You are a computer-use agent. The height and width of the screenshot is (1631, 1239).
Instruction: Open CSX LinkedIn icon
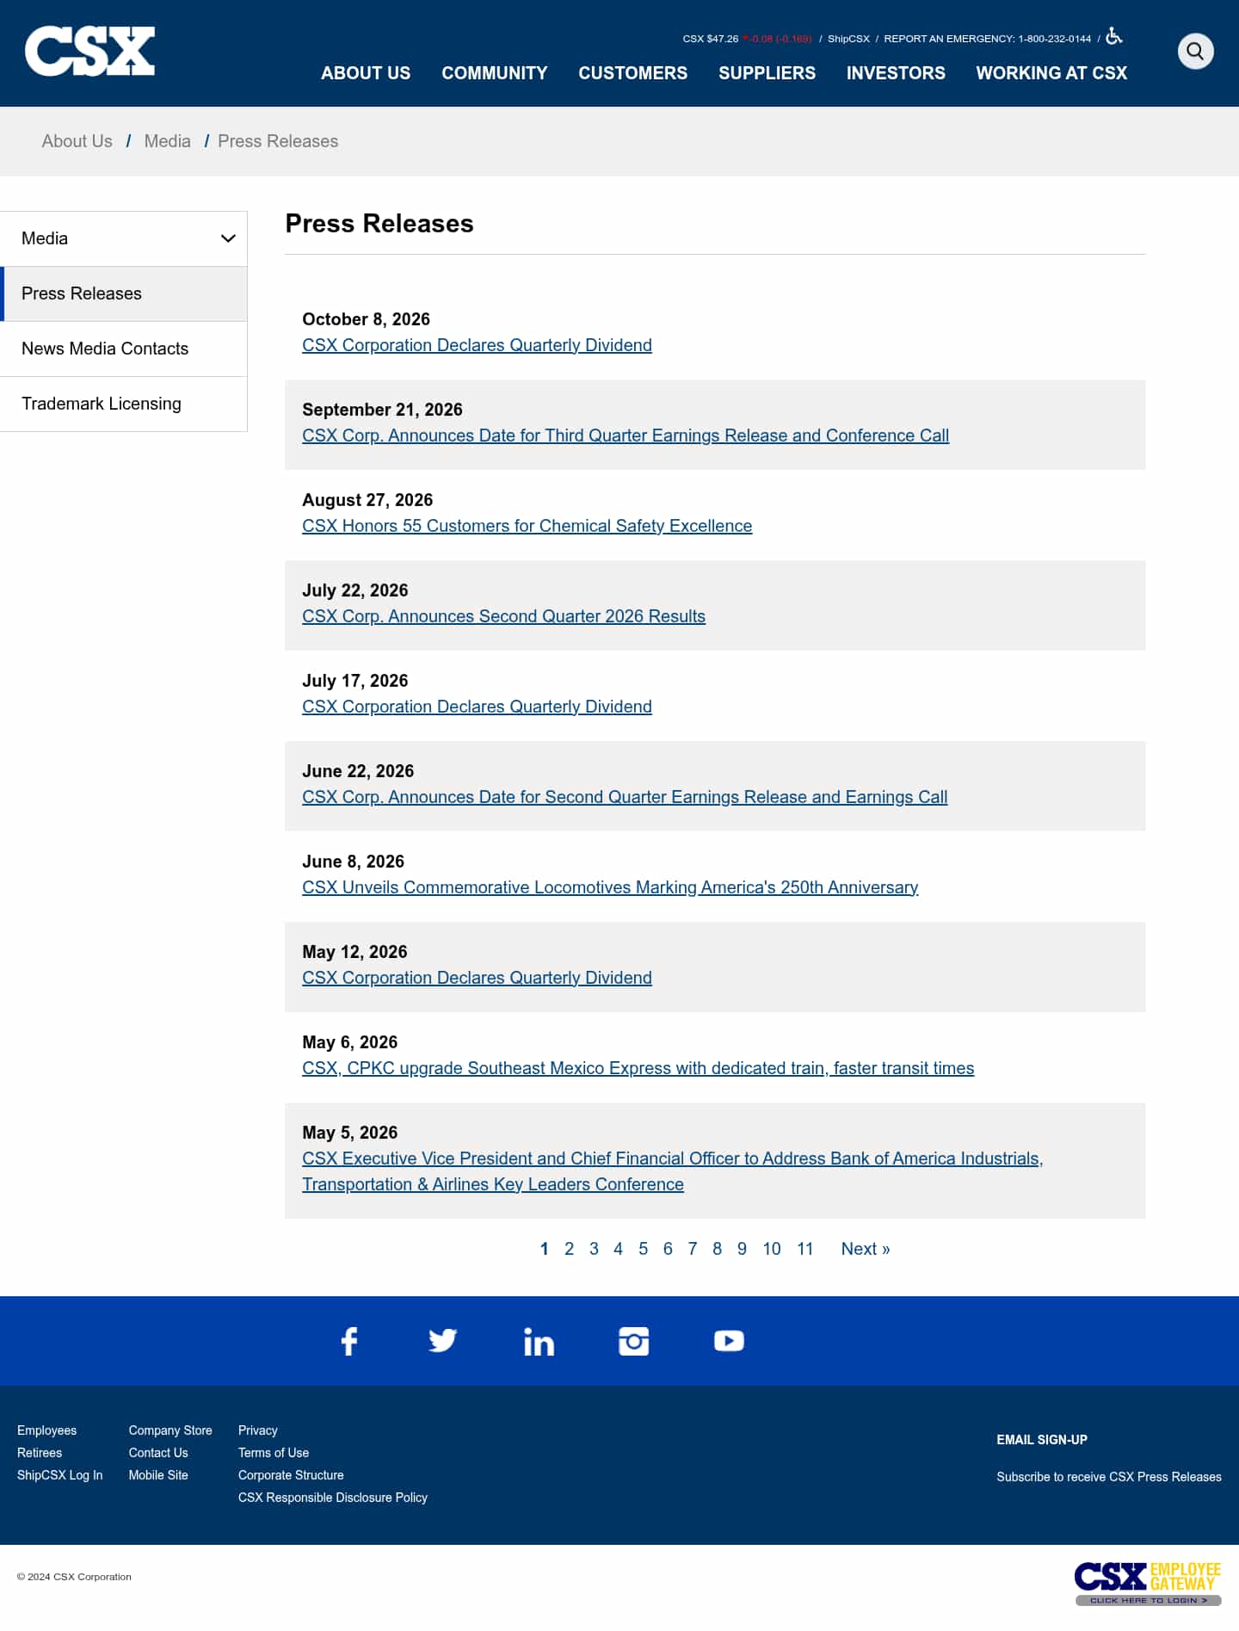point(539,1341)
